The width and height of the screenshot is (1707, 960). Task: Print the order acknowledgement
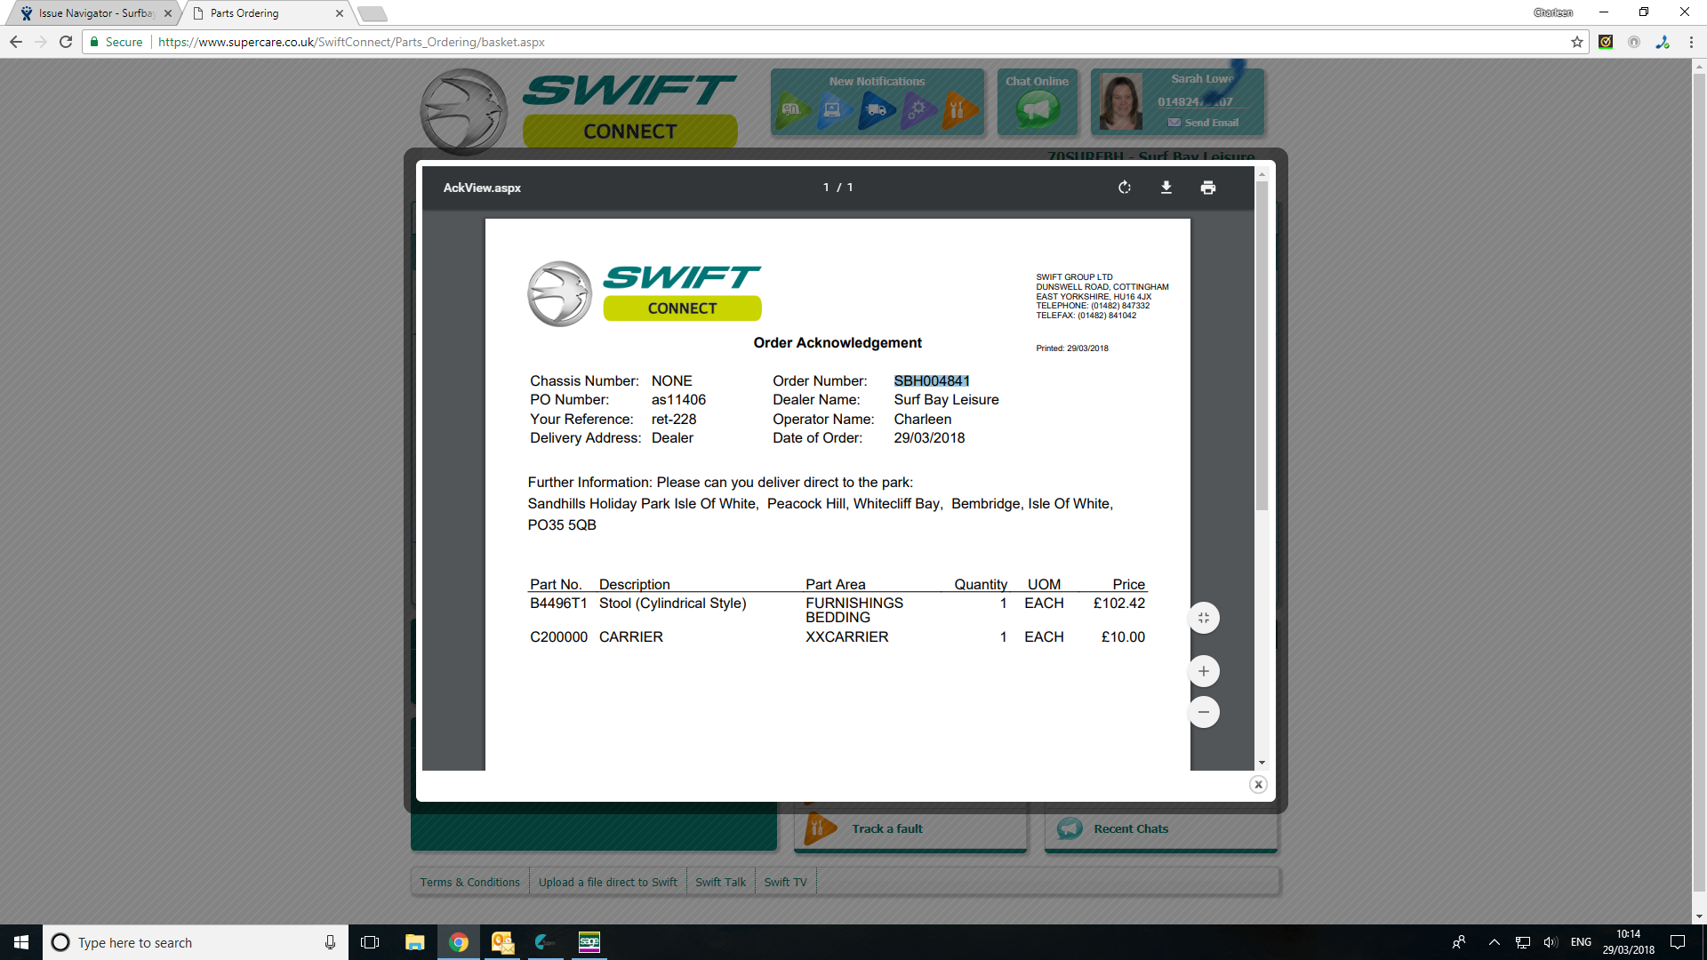(1207, 188)
